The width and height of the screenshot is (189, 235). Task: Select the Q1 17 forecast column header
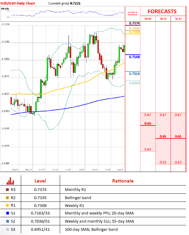click(178, 19)
